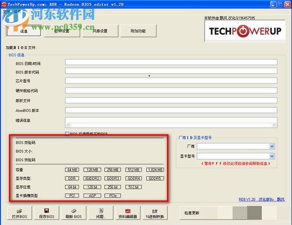
Task: Click the 512 bit bus width indicator
Action: [133, 187]
